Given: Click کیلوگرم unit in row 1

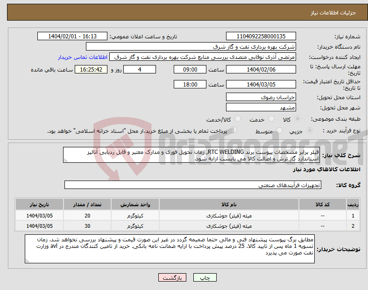Looking at the screenshot, I should tap(135, 216).
